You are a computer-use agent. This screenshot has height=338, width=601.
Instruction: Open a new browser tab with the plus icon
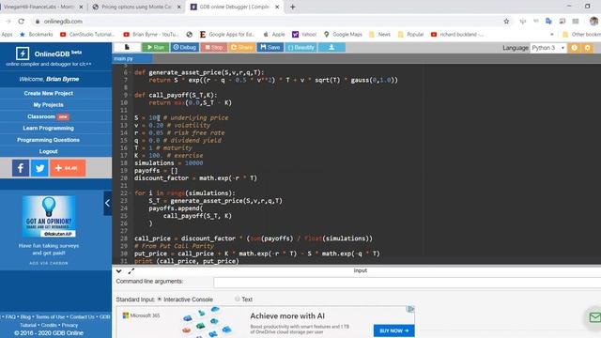(x=292, y=7)
